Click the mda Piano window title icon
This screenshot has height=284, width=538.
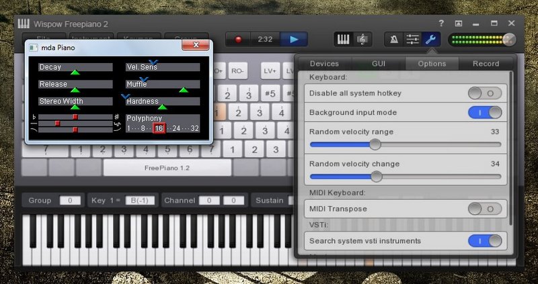tap(33, 48)
